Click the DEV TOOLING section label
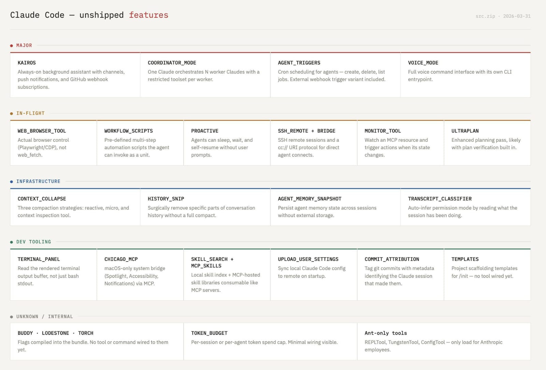 pos(33,242)
